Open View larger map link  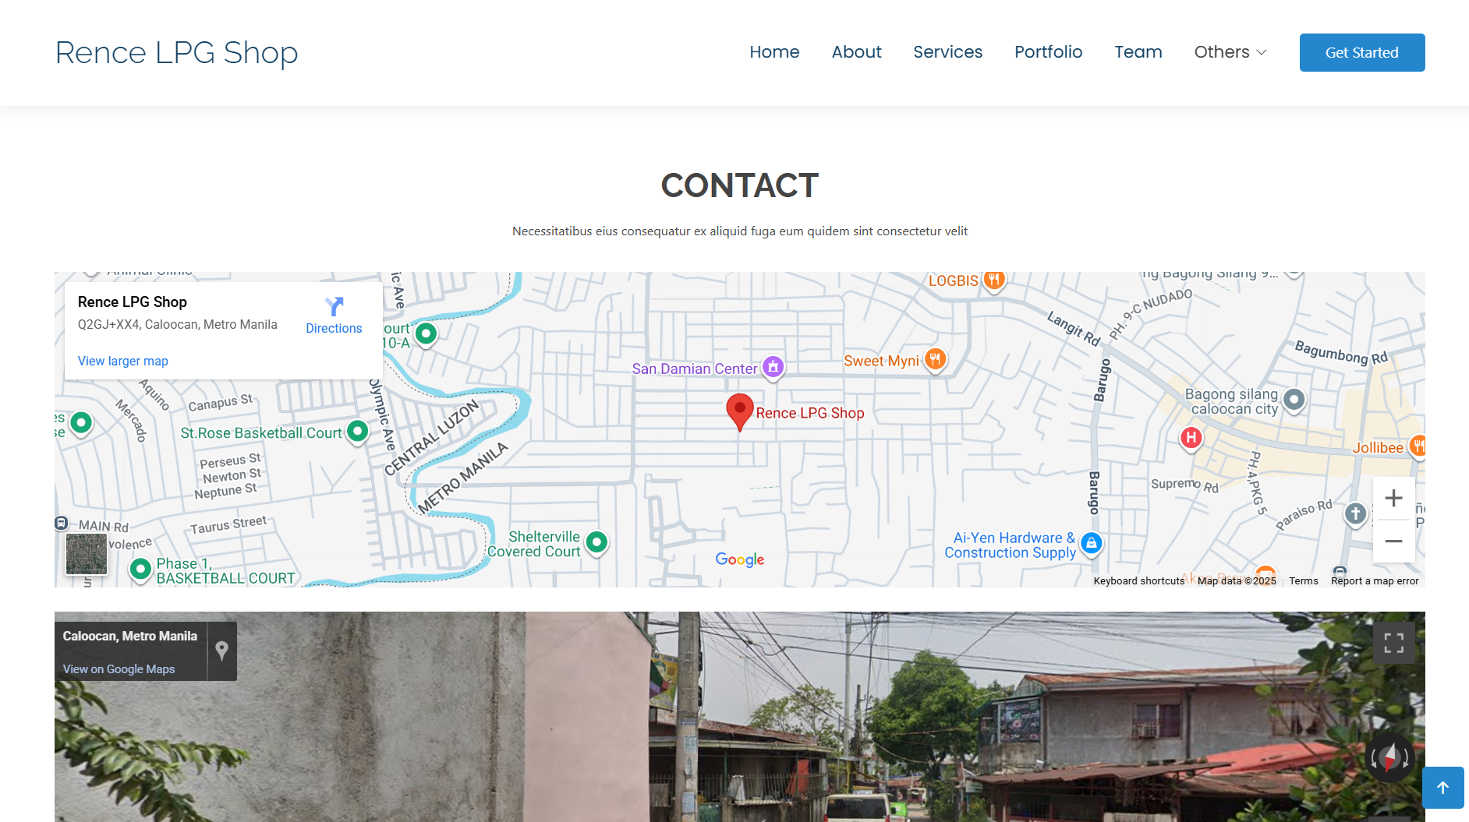(123, 361)
